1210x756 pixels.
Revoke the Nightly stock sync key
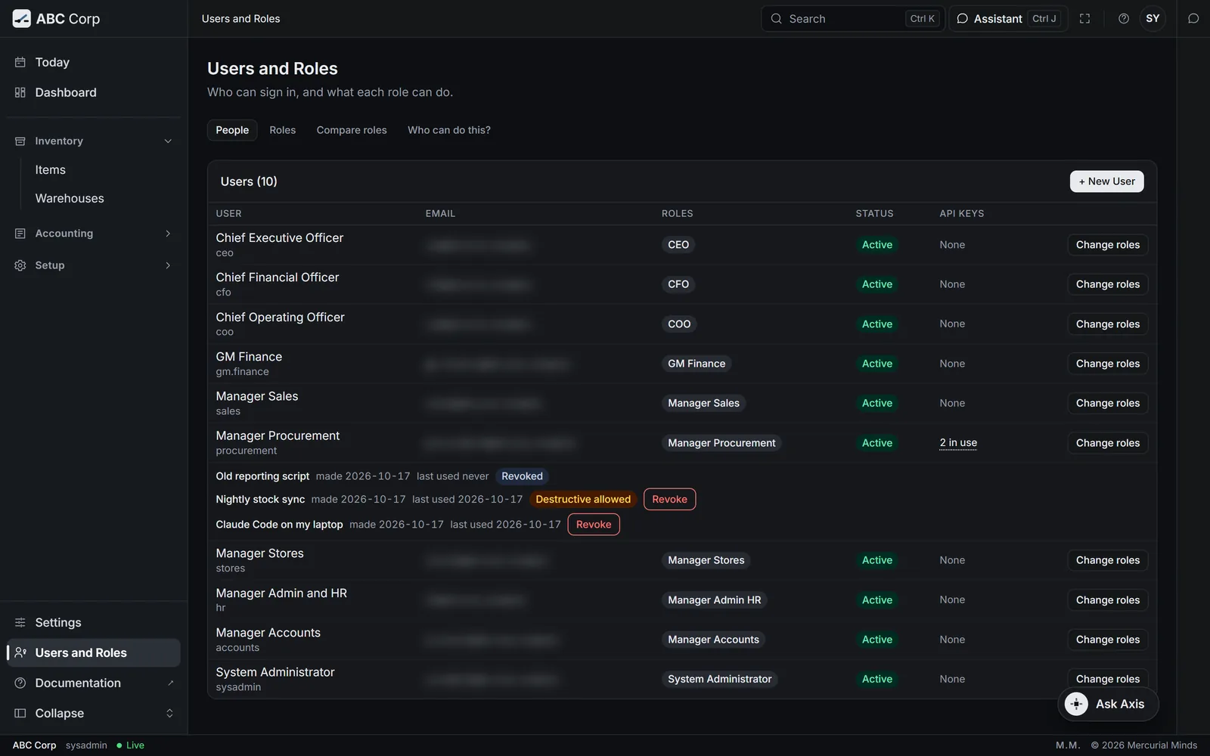tap(670, 499)
